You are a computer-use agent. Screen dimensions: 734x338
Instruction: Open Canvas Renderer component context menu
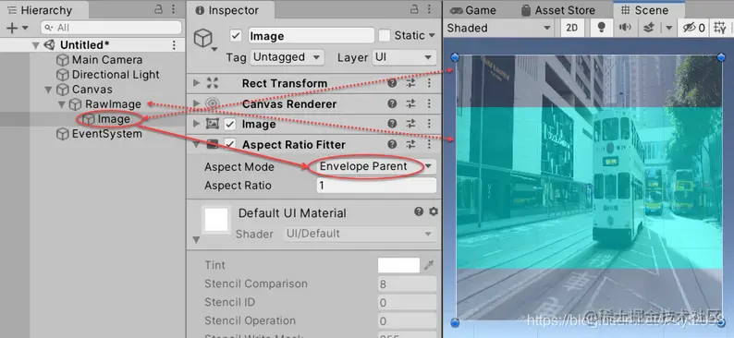[x=429, y=103]
